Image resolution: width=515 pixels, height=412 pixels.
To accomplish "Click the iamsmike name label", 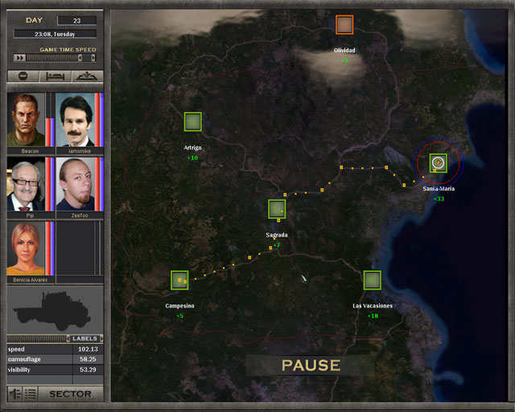I will (80, 151).
